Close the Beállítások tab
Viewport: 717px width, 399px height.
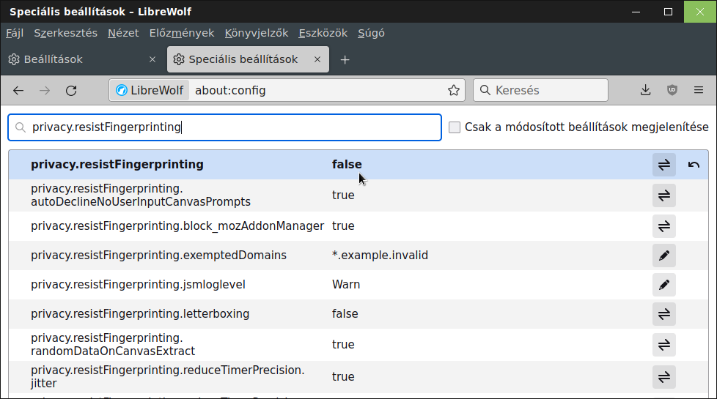(x=152, y=59)
